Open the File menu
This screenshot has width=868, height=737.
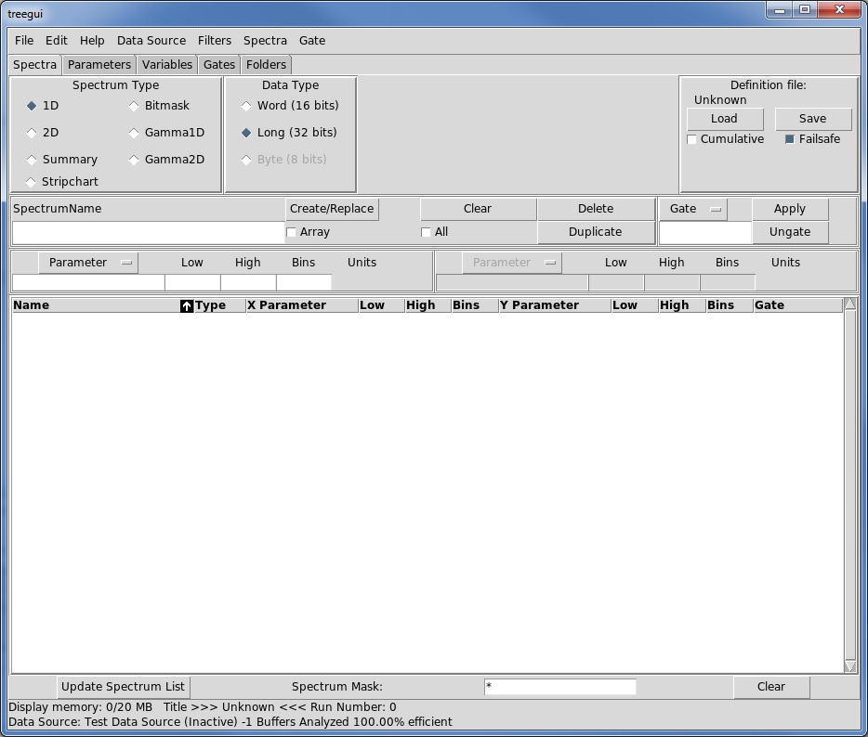(x=24, y=40)
